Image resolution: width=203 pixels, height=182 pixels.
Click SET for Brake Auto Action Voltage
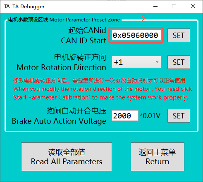pyautogui.click(x=179, y=116)
